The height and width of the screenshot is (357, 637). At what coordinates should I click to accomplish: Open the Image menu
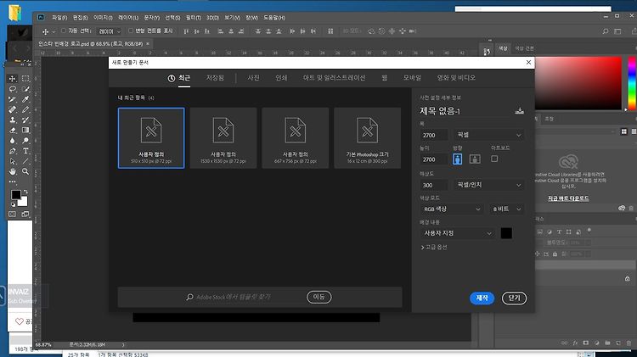pos(103,18)
